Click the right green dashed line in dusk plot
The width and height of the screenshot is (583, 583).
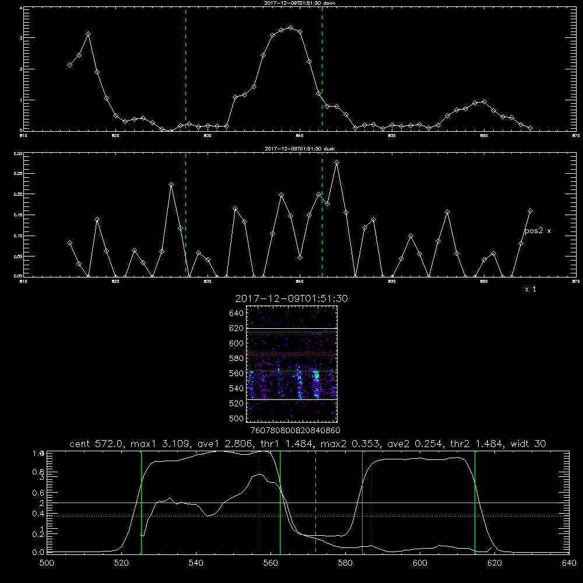pos(322,215)
